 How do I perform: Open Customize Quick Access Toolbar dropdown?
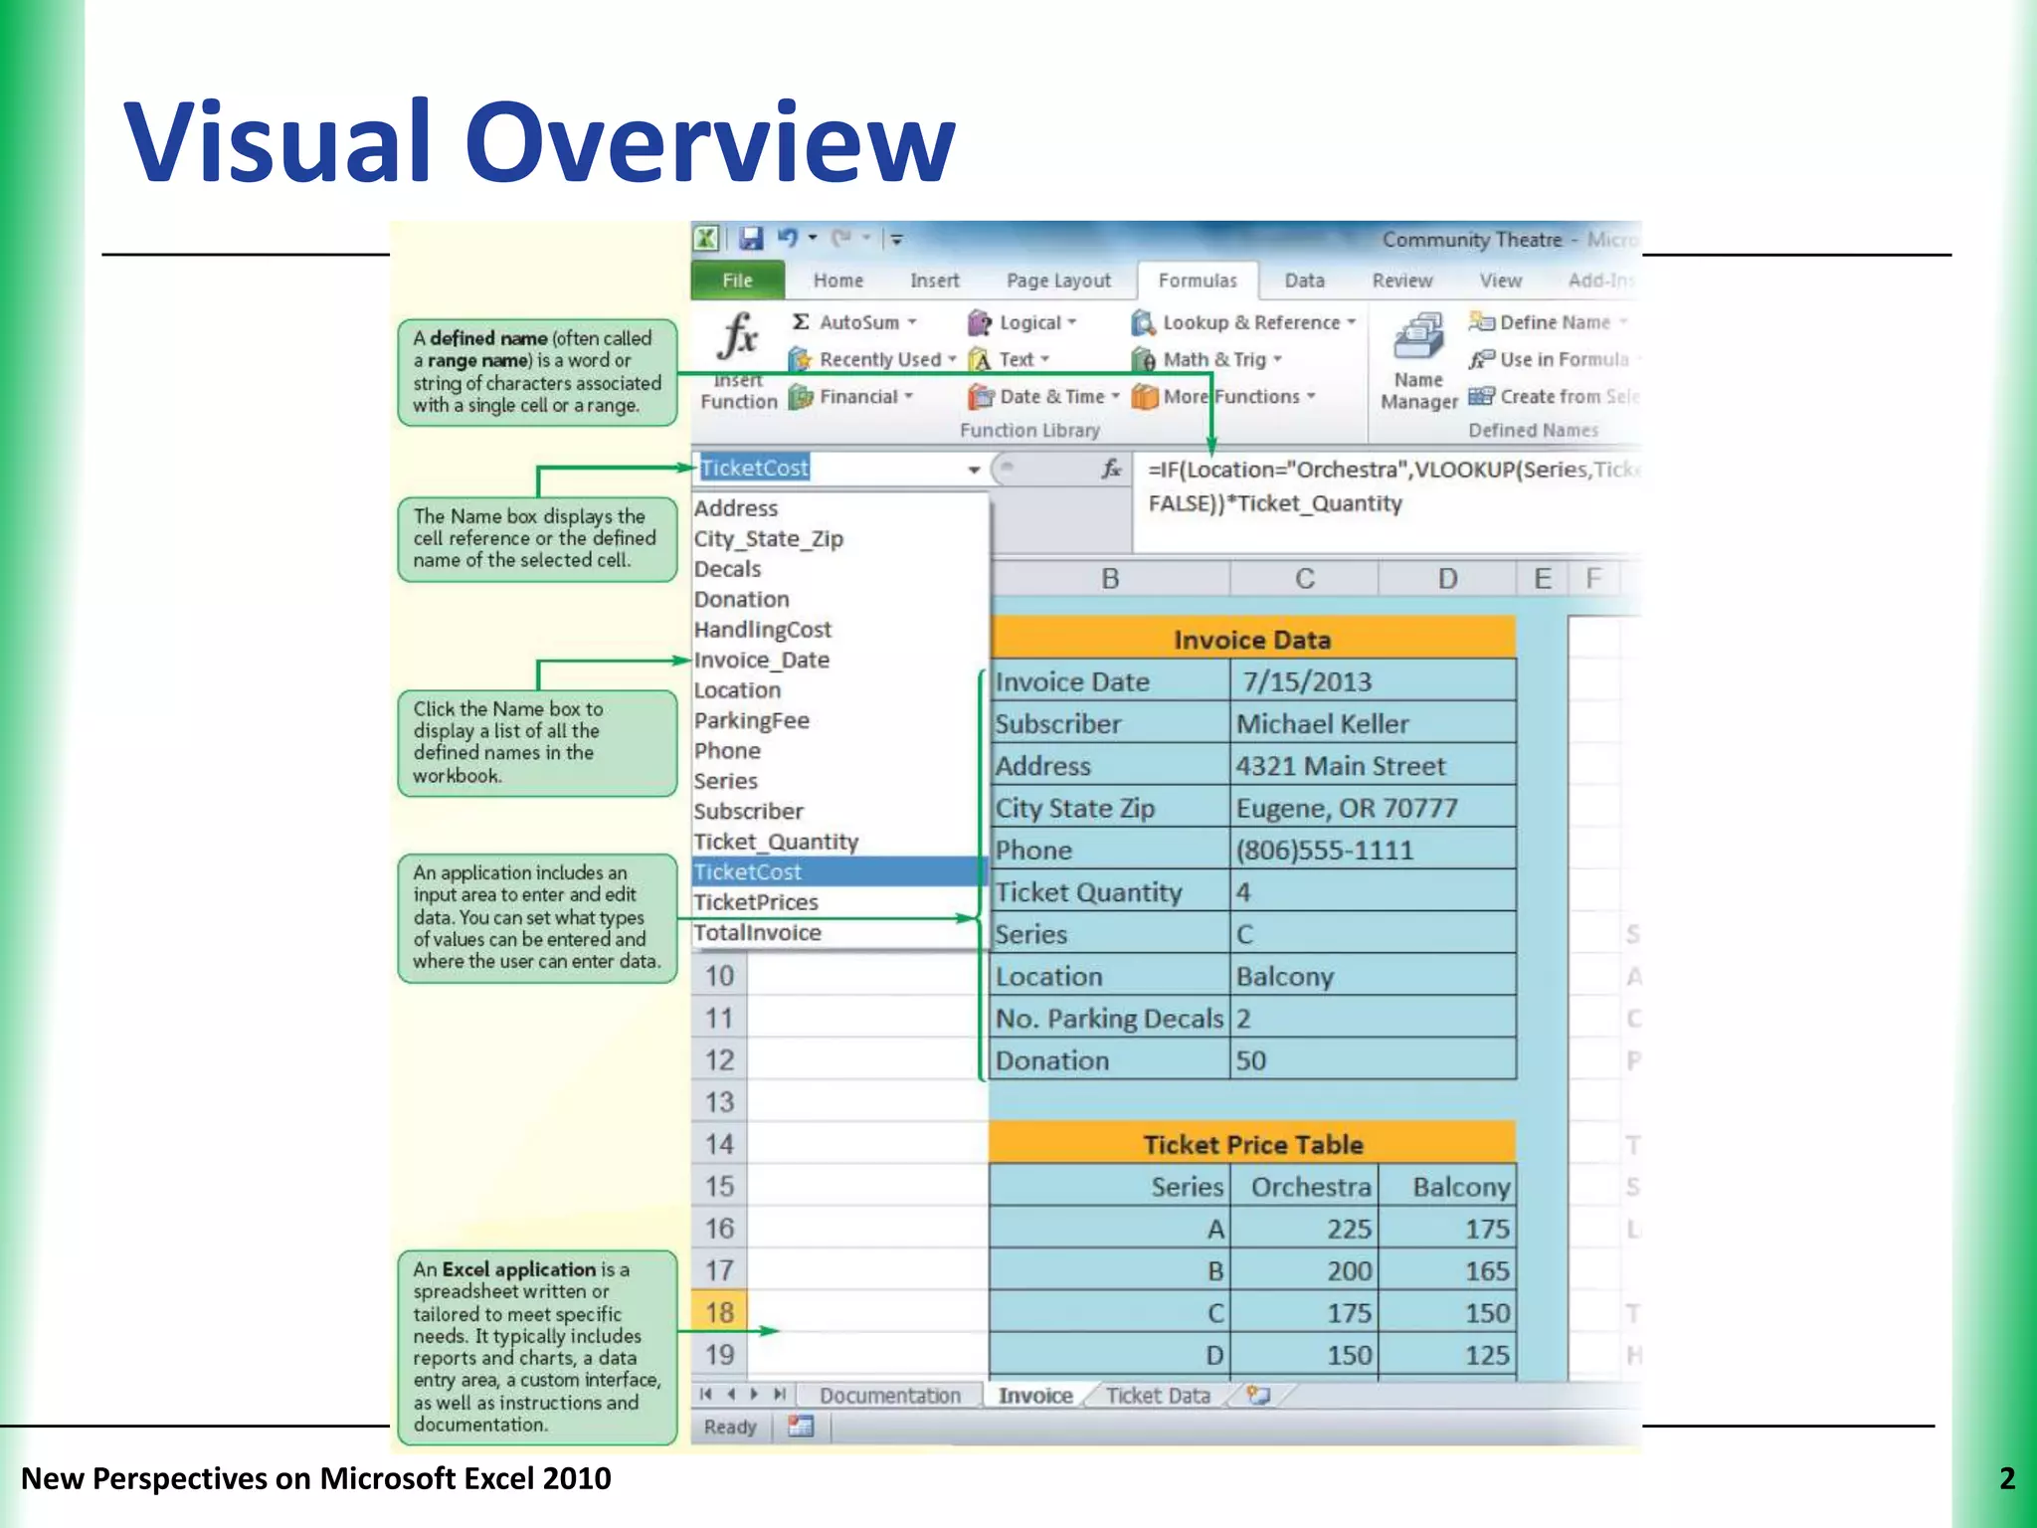(896, 239)
